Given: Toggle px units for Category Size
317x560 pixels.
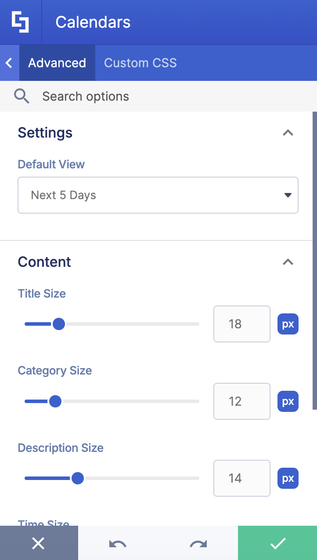Looking at the screenshot, I should click(288, 401).
